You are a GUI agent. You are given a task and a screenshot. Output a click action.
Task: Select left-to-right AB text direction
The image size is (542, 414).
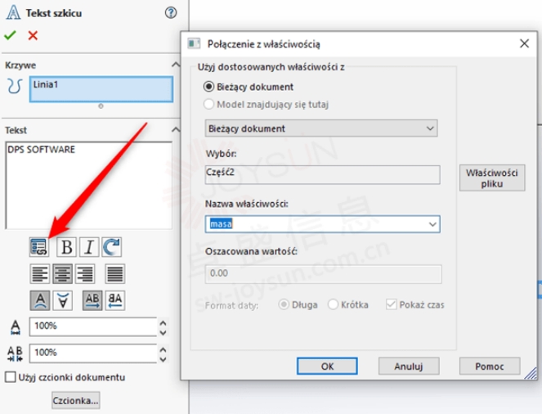click(92, 300)
